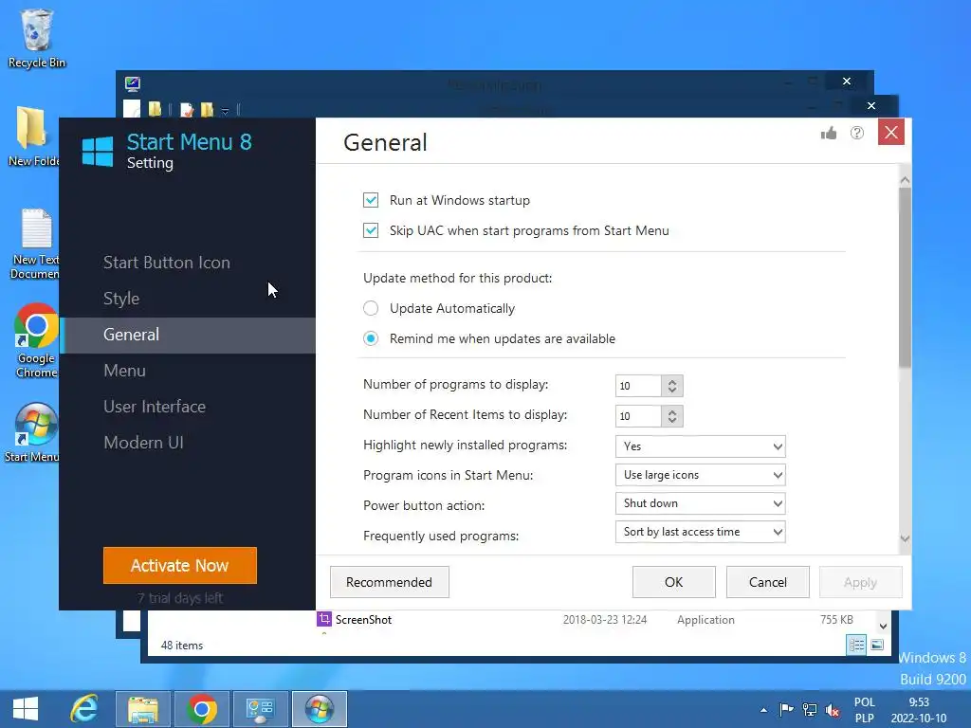Viewport: 971px width, 728px height.
Task: Toggle Run at Windows startup checkbox
Action: pyautogui.click(x=371, y=200)
